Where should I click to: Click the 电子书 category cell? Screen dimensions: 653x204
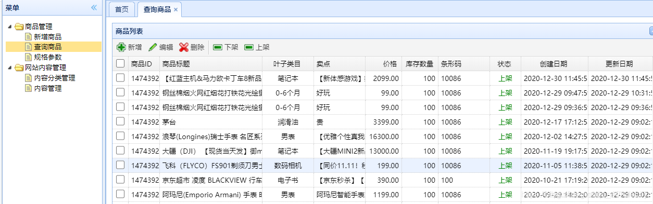tap(288, 180)
